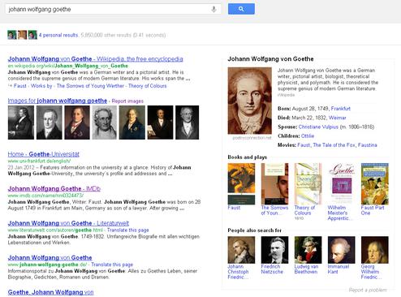The width and height of the screenshot is (401, 297).
Task: Open the Goethe, Johann Wolfgang von result at bottom
Action: 50,292
